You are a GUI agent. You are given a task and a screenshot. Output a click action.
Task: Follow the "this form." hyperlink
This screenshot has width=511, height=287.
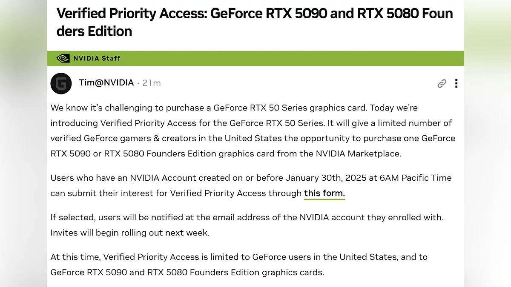tap(324, 193)
